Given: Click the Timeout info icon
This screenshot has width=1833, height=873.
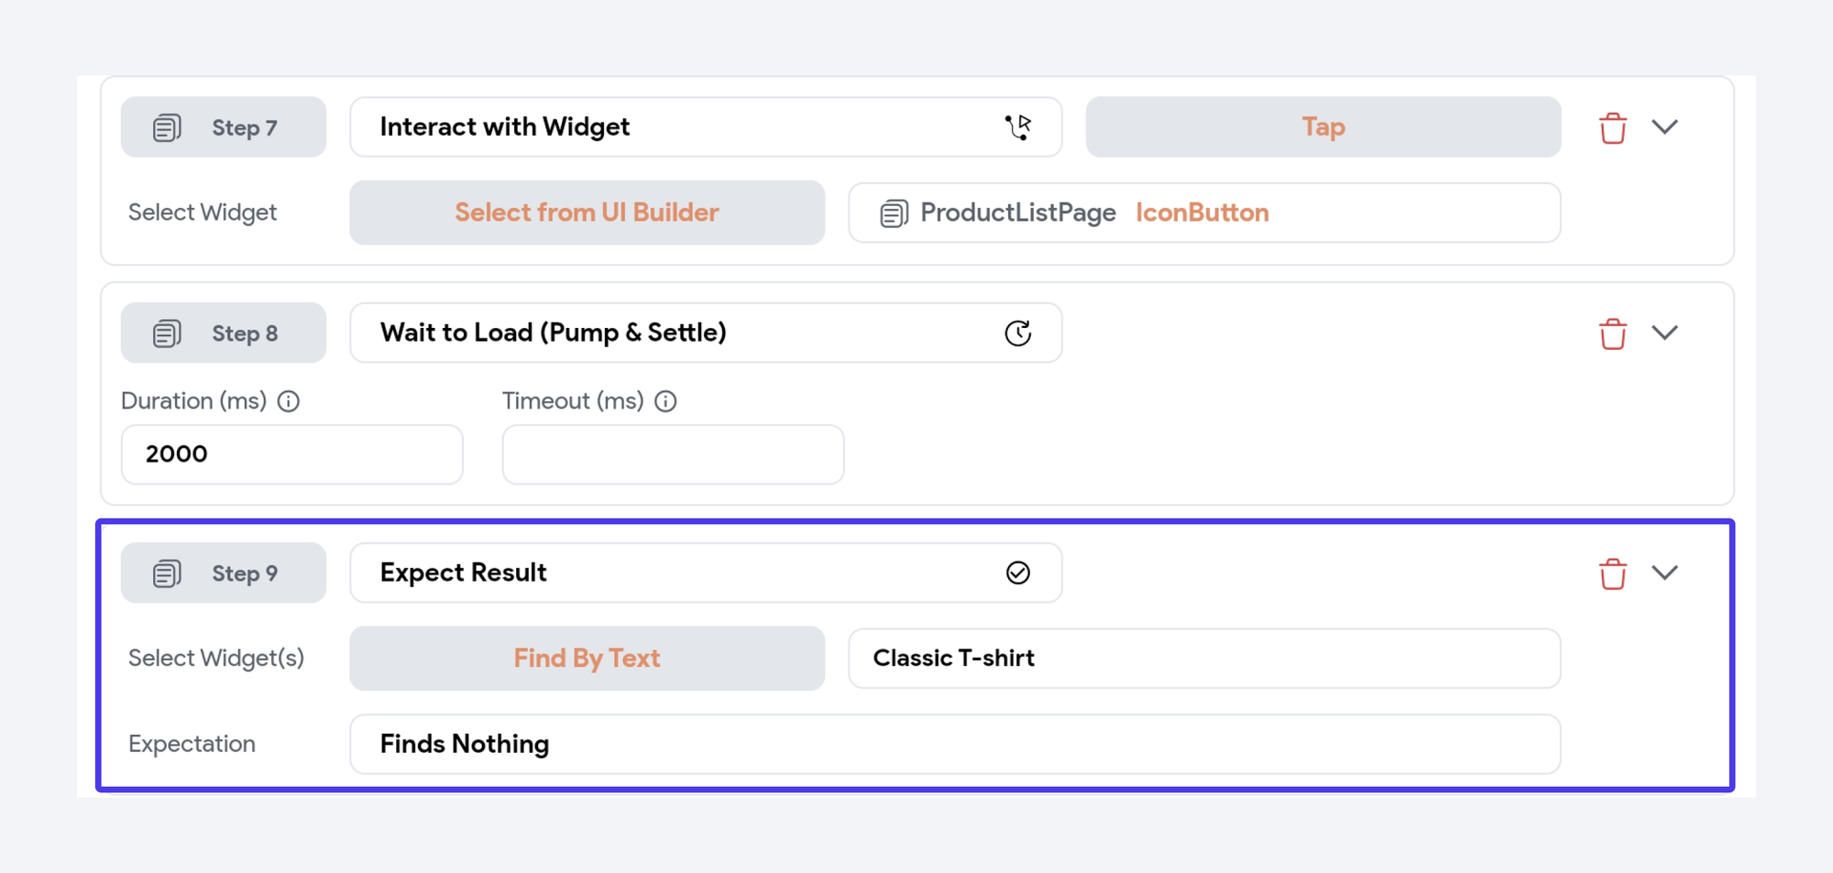Looking at the screenshot, I should (x=665, y=401).
